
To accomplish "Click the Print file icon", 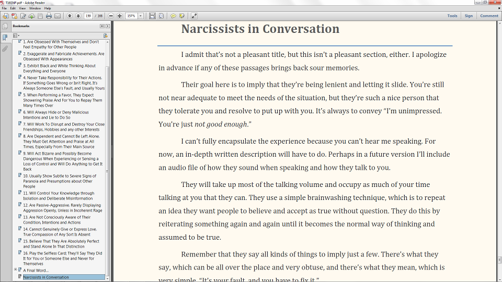I will click(x=49, y=16).
